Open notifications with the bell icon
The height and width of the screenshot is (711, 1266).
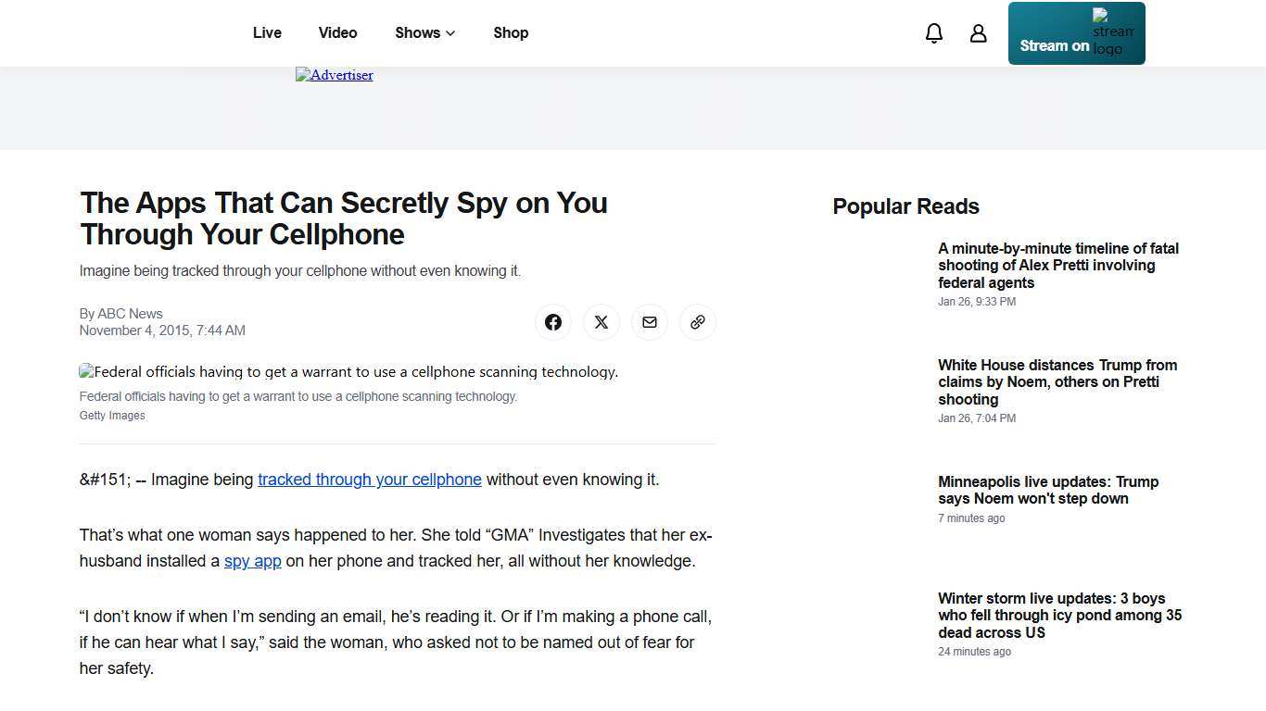(933, 32)
